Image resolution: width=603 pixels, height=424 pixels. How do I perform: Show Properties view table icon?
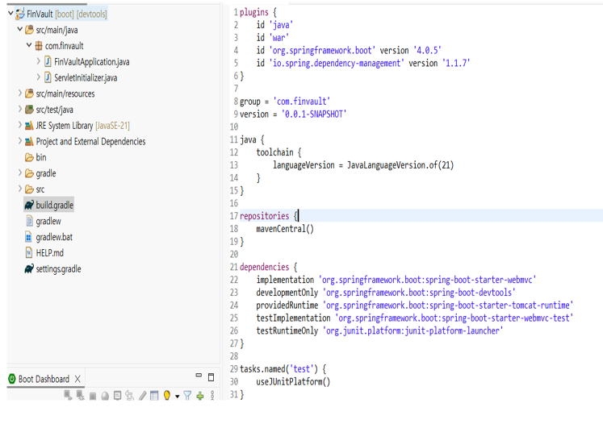[154, 396]
